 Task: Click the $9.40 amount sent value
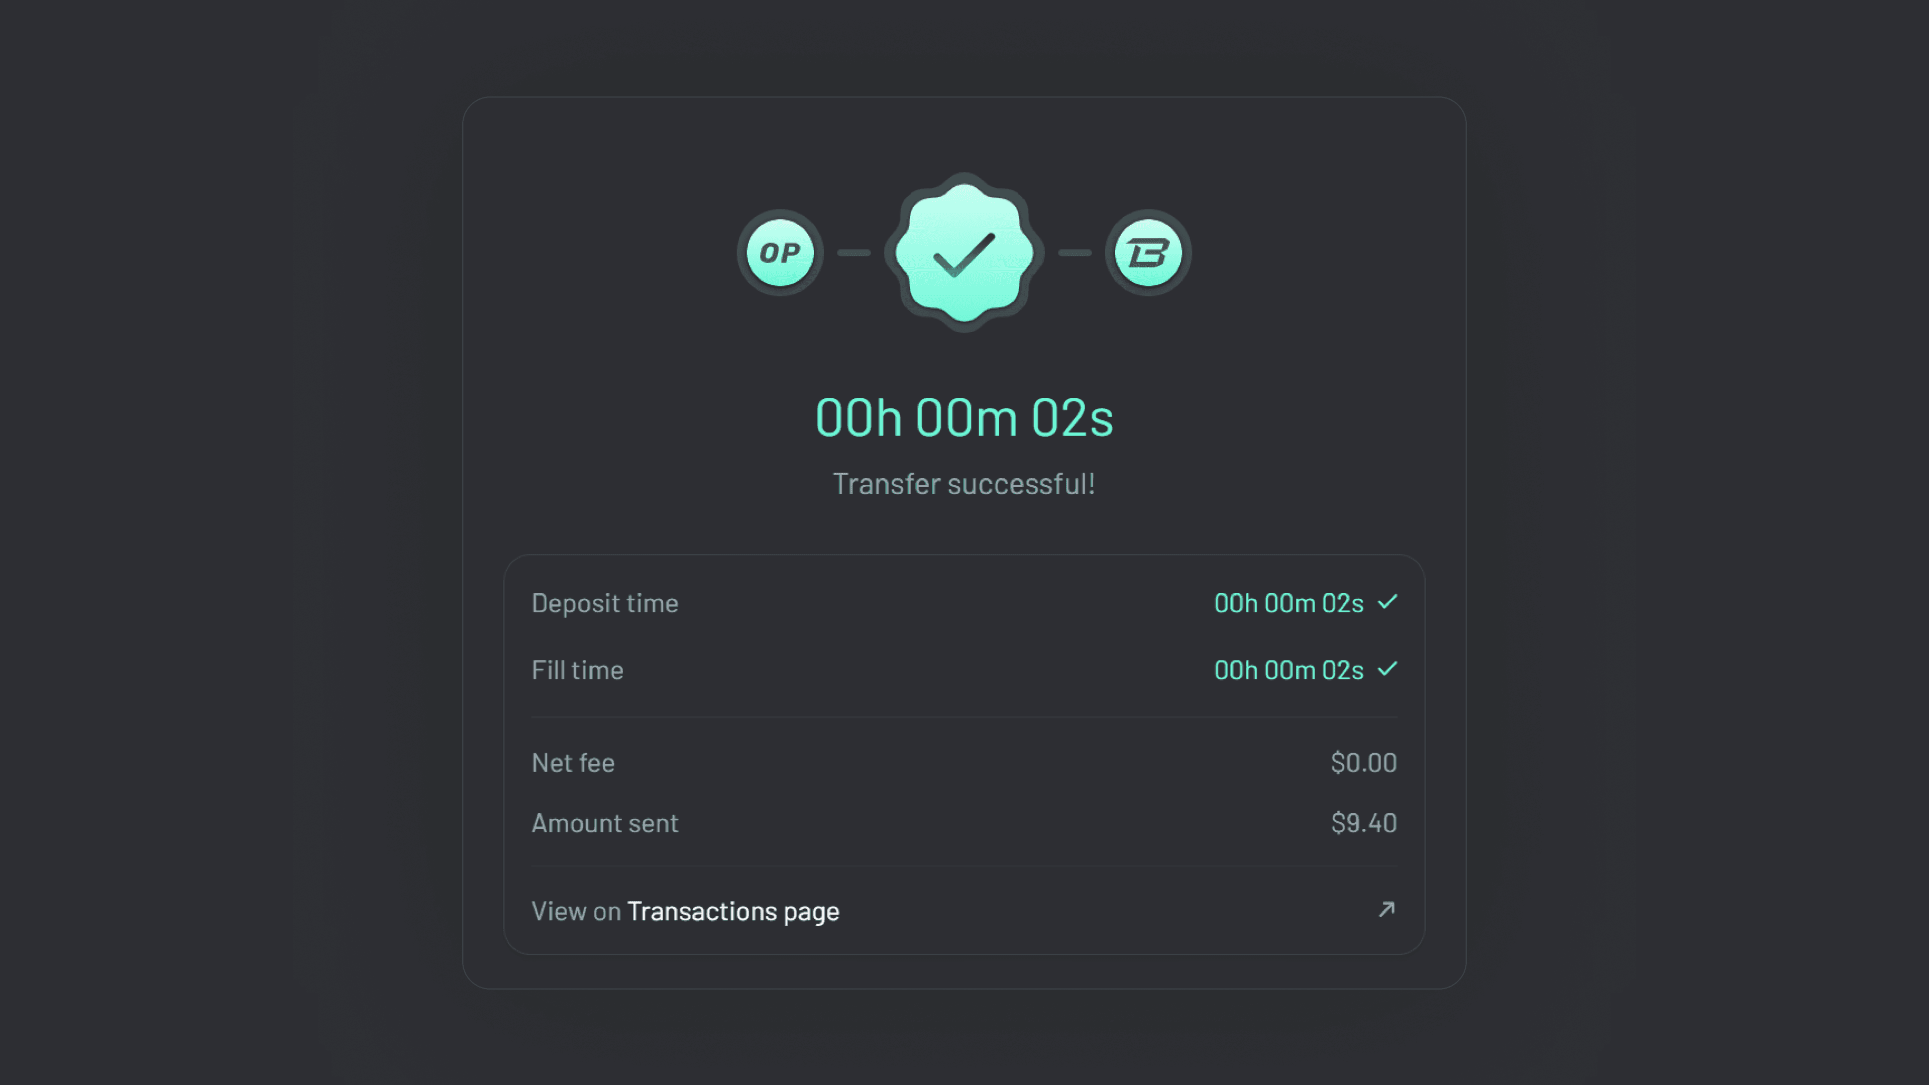(x=1363, y=824)
